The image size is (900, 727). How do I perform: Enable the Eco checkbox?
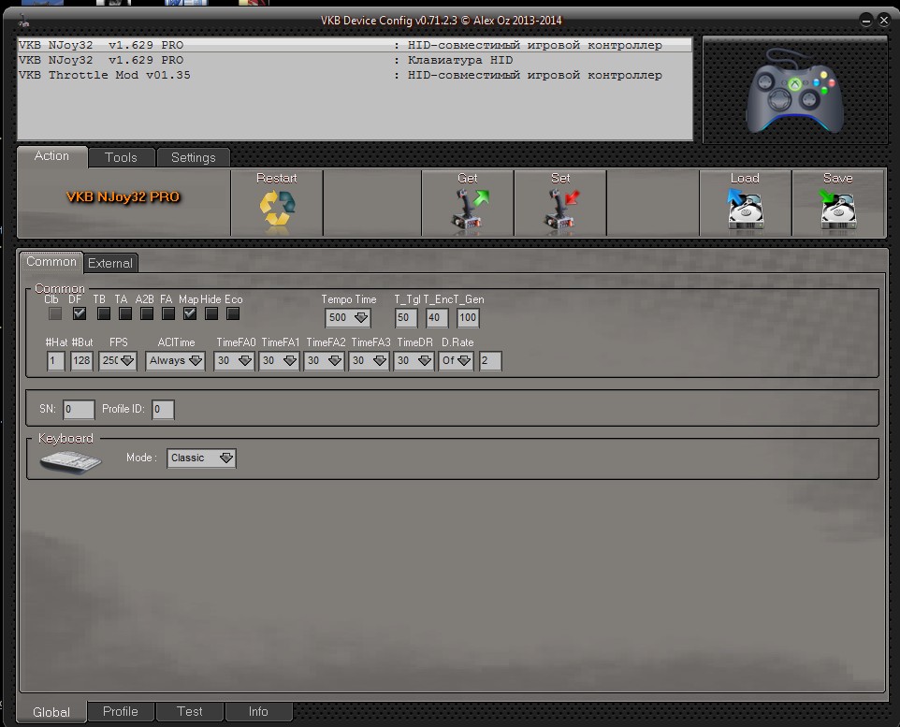pos(232,313)
